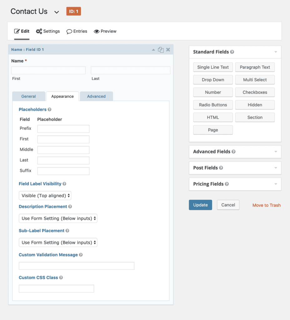Click the Field Label Visibility help icon
This screenshot has width=290, height=320.
(64, 184)
